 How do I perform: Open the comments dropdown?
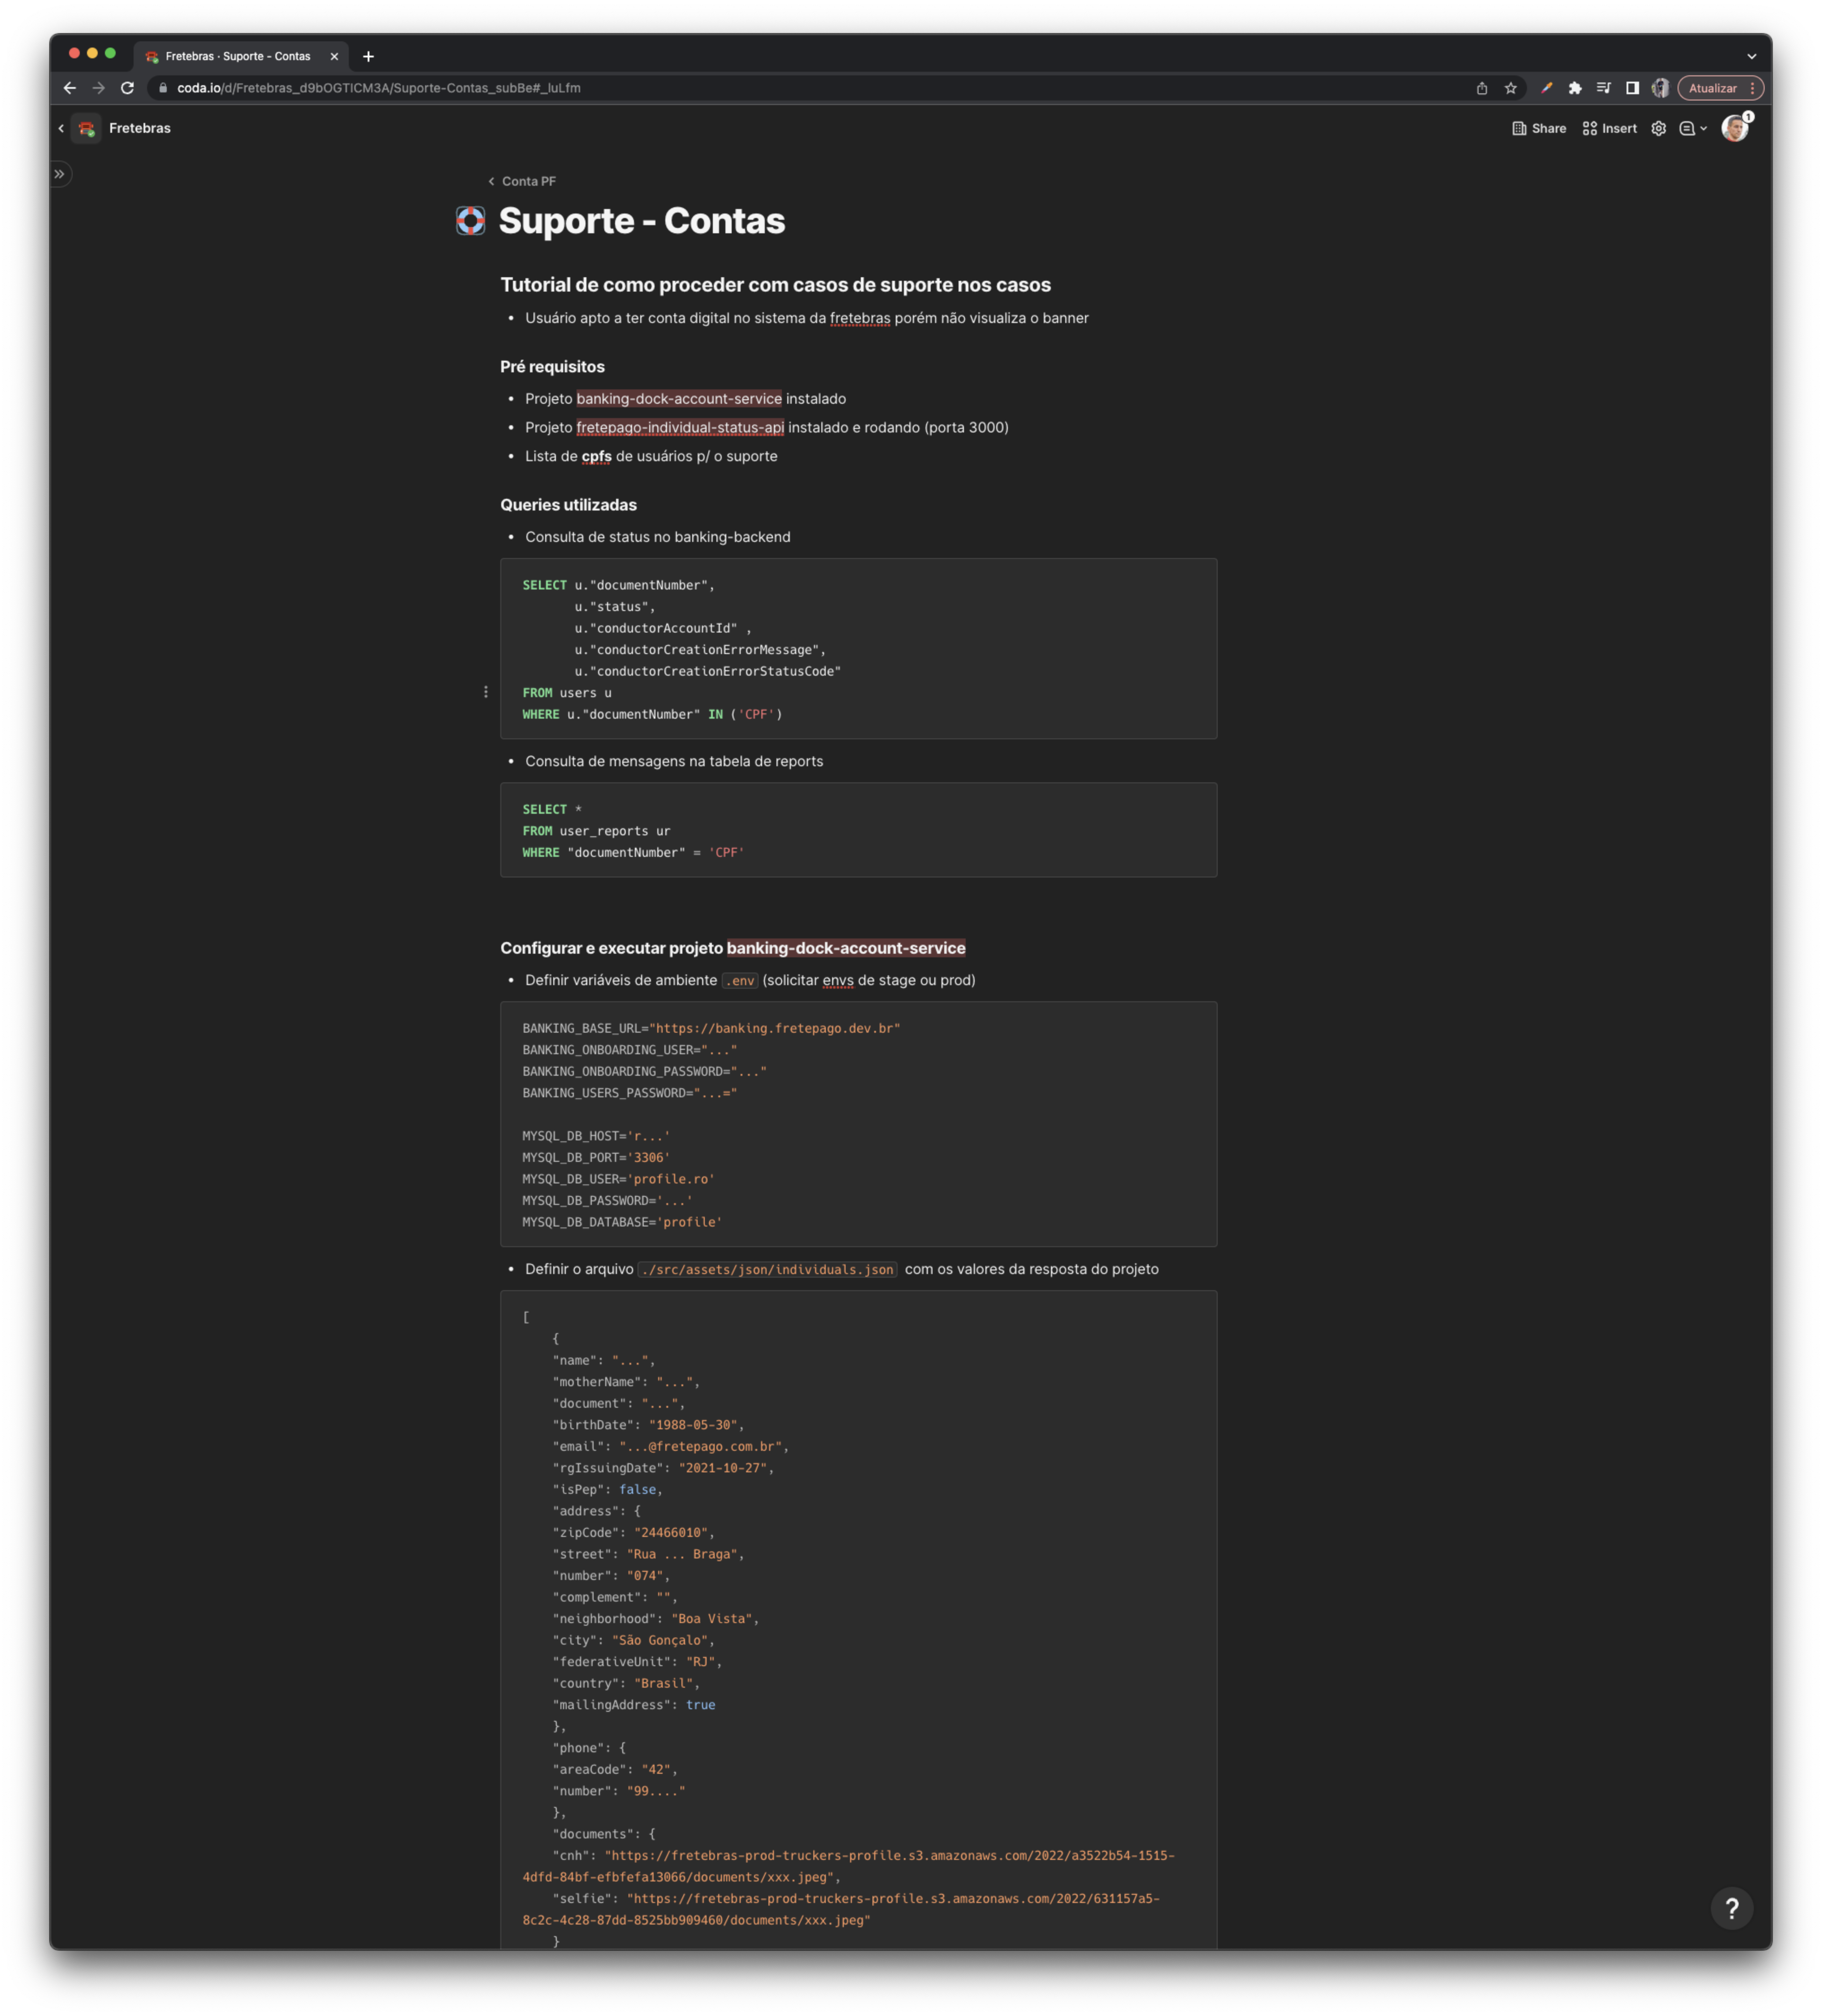click(1693, 128)
